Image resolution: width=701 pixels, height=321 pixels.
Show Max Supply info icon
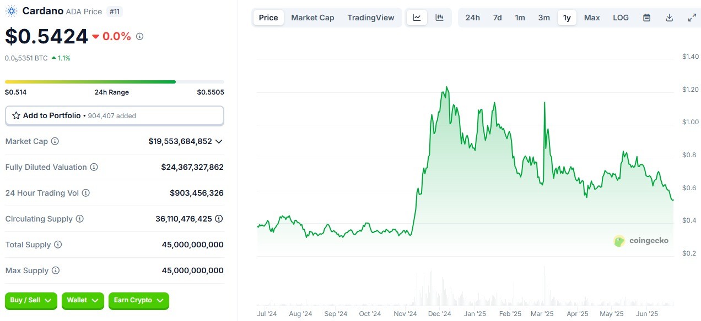pos(56,270)
